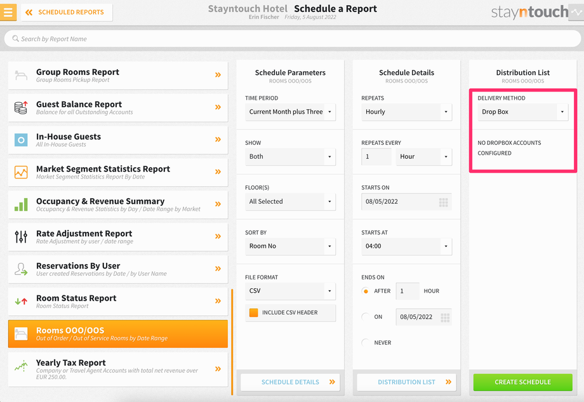
Task: Select the Market Segment Statistics Report title
Action: pyautogui.click(x=103, y=169)
